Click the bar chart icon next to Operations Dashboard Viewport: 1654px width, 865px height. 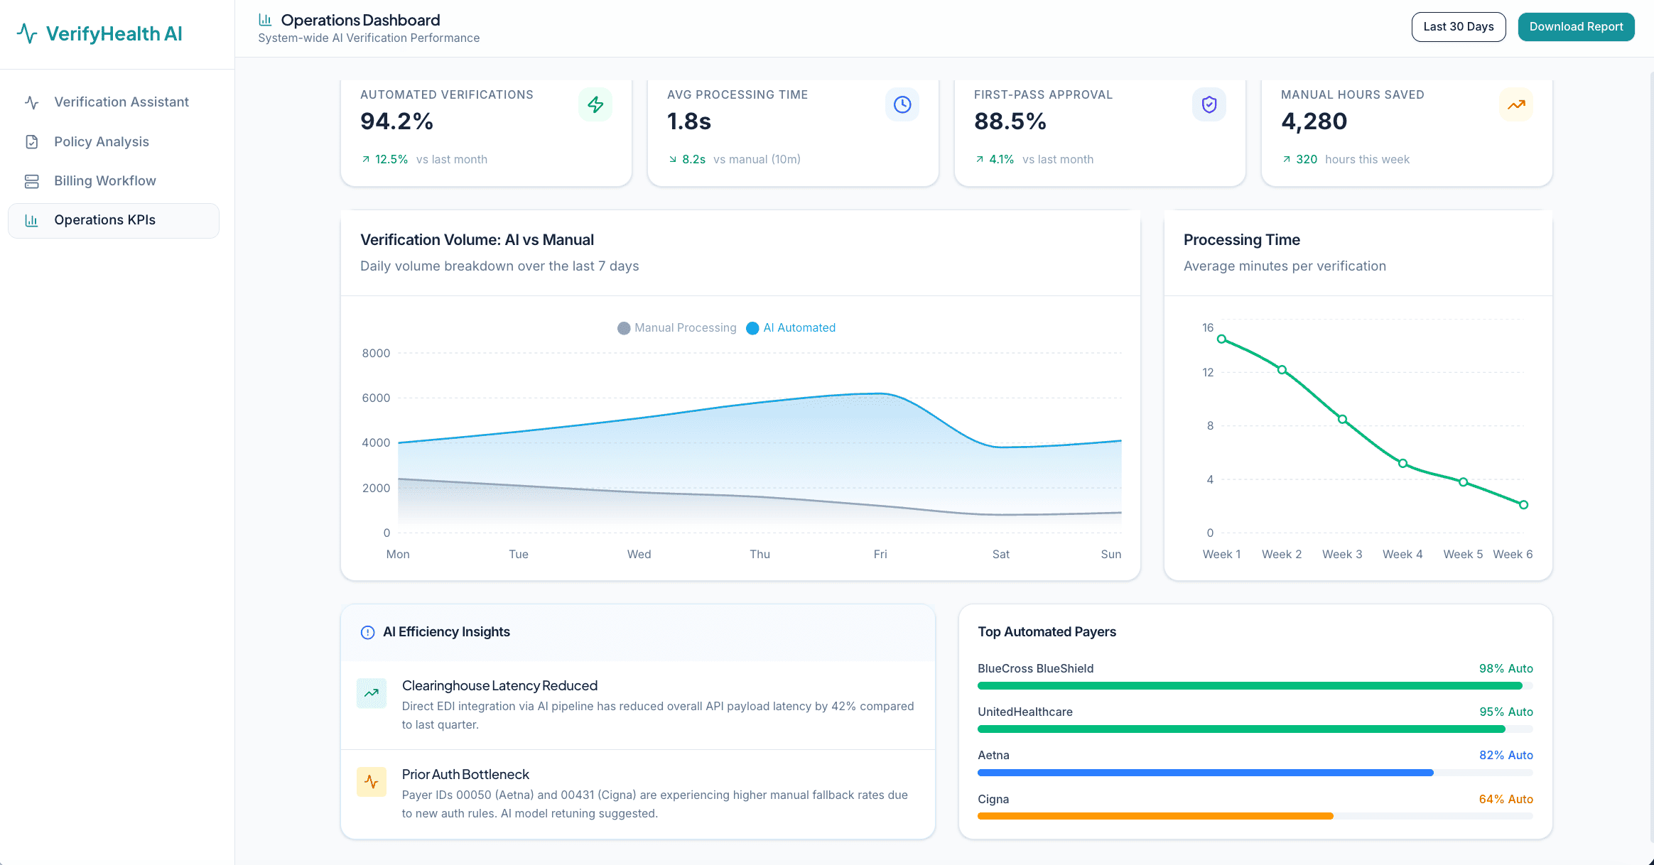[x=265, y=20]
